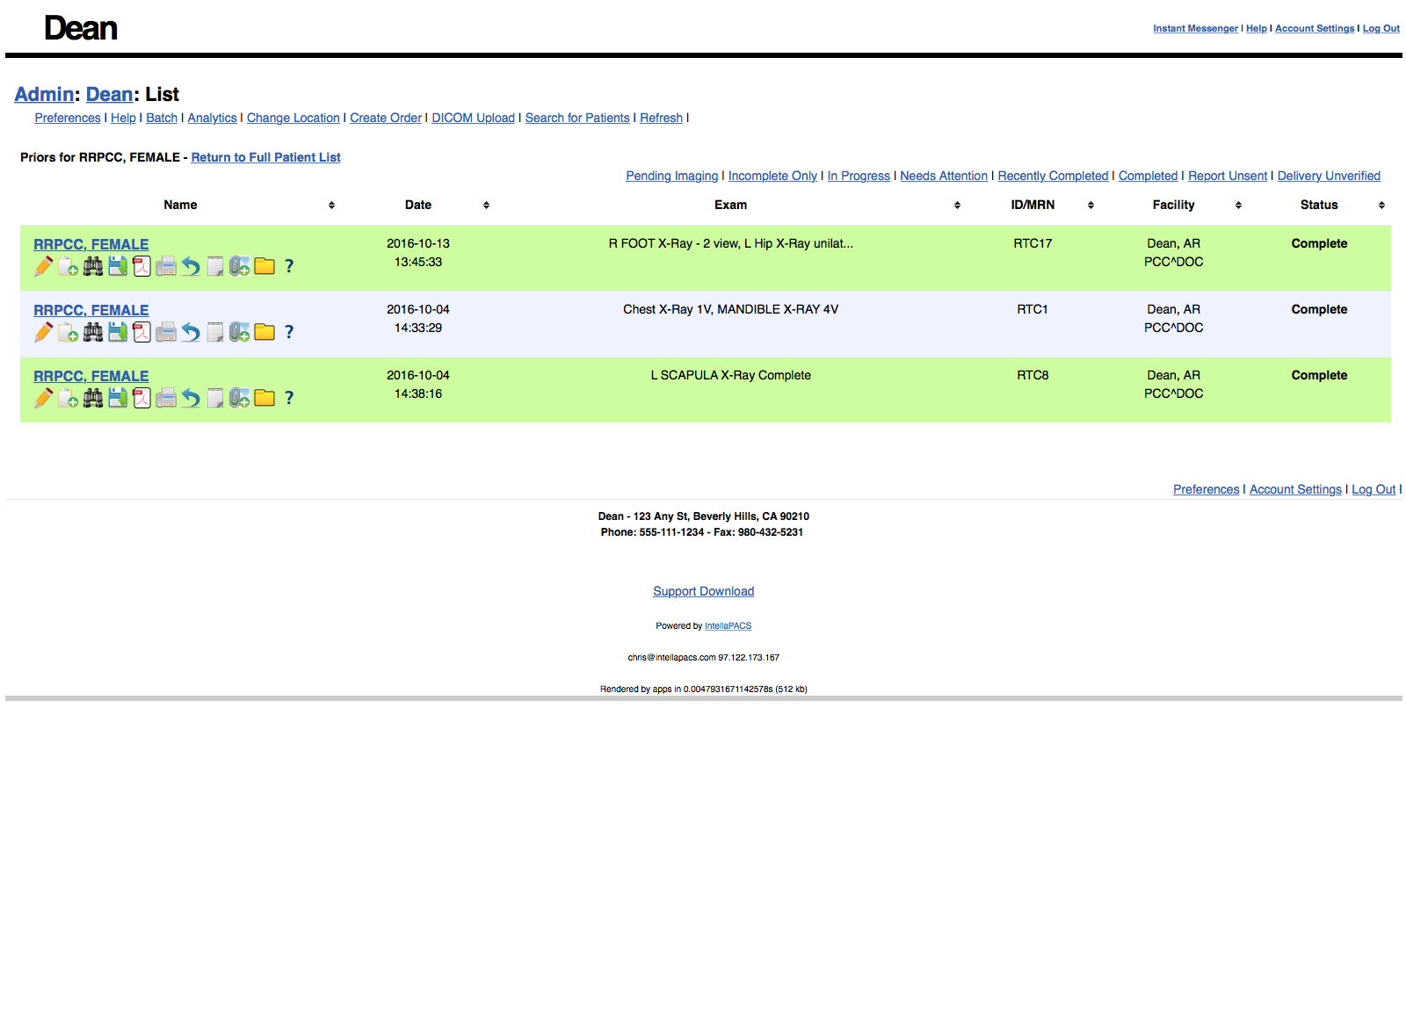
Task: Open patient RRPCC, FEMALE dated 2016-10-13
Action: pyautogui.click(x=91, y=244)
